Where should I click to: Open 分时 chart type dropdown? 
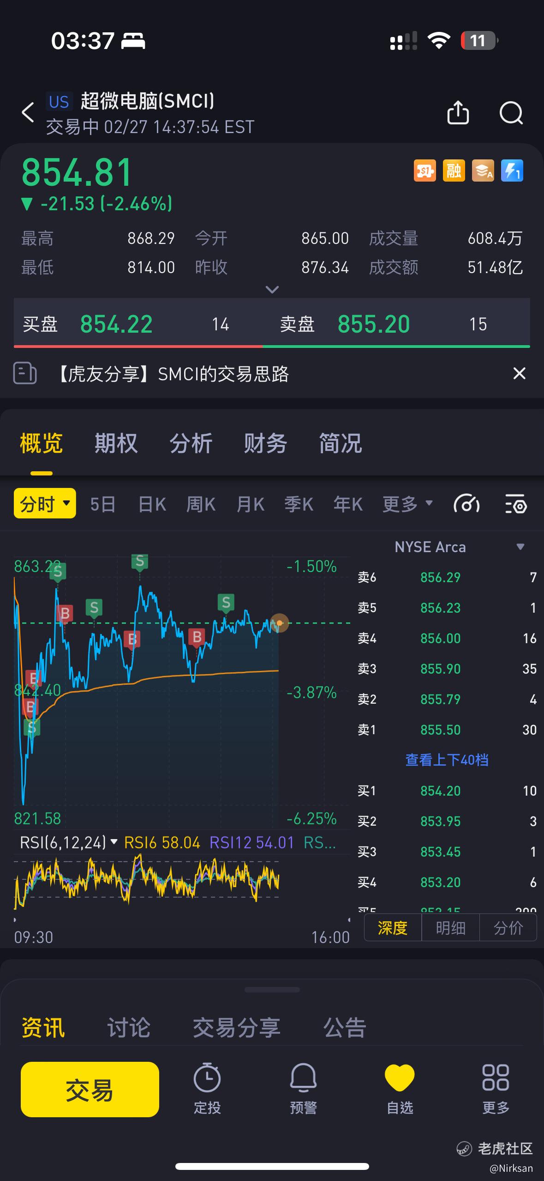[45, 503]
